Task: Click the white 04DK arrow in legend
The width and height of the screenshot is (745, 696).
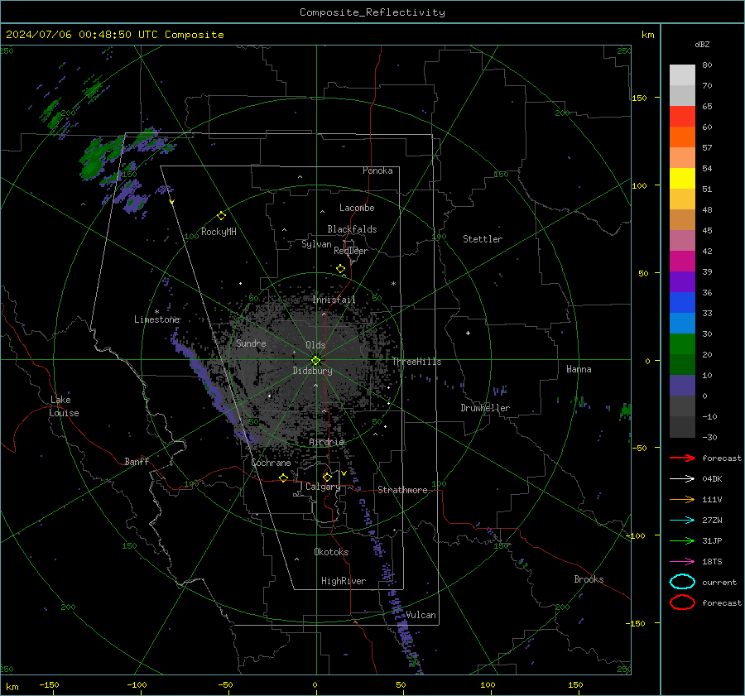Action: [x=682, y=478]
